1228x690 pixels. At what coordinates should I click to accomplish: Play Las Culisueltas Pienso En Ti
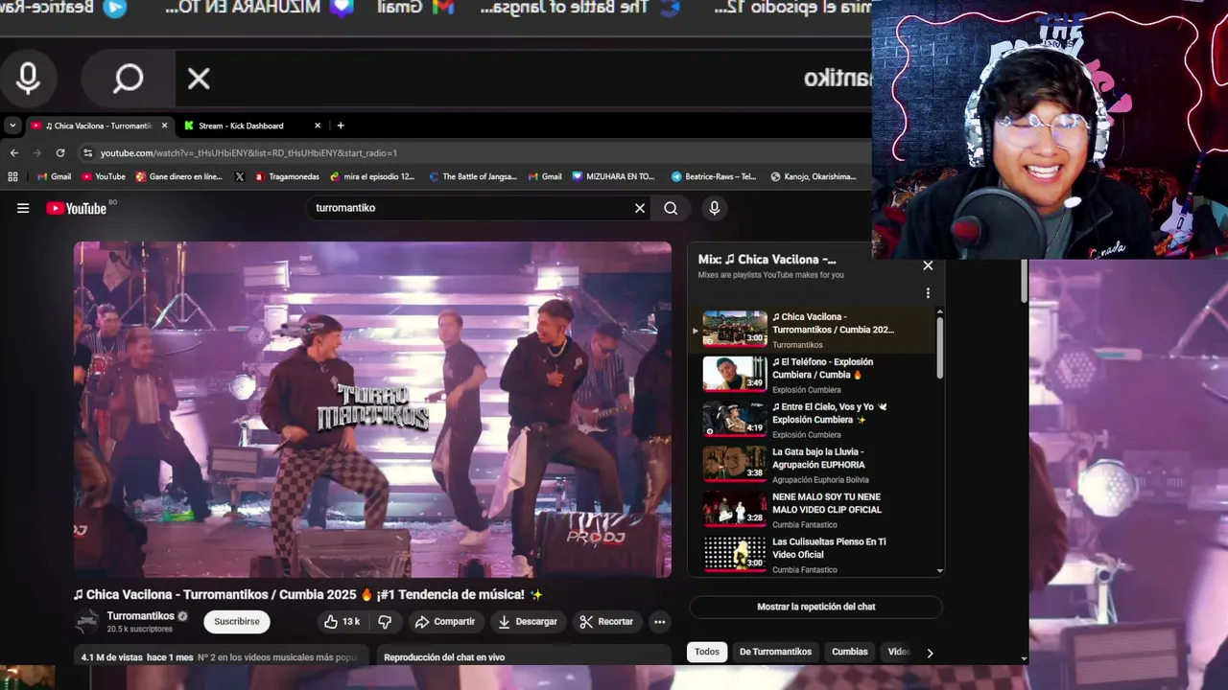coord(814,554)
